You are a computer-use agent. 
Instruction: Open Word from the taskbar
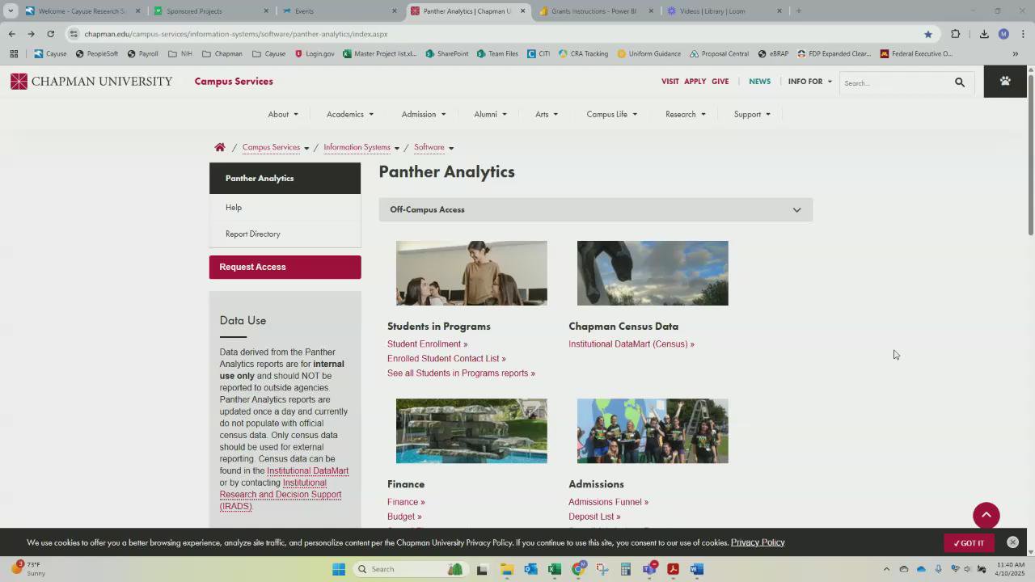(696, 569)
